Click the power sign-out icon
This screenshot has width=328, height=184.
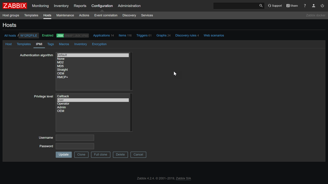tap(322, 6)
